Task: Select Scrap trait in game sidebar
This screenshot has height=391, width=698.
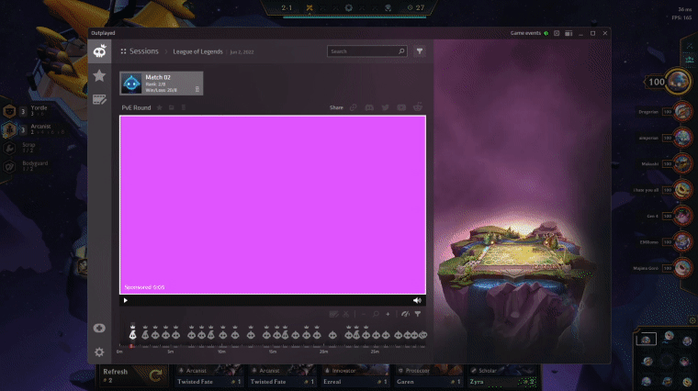Action: point(22,148)
